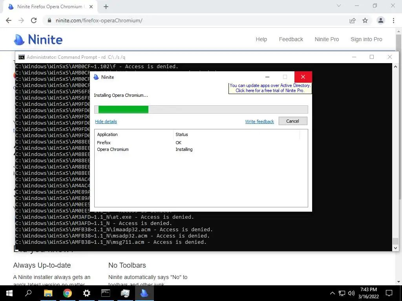The height and width of the screenshot is (301, 402).
Task: Maximize the Command Prompt window
Action: (x=372, y=57)
